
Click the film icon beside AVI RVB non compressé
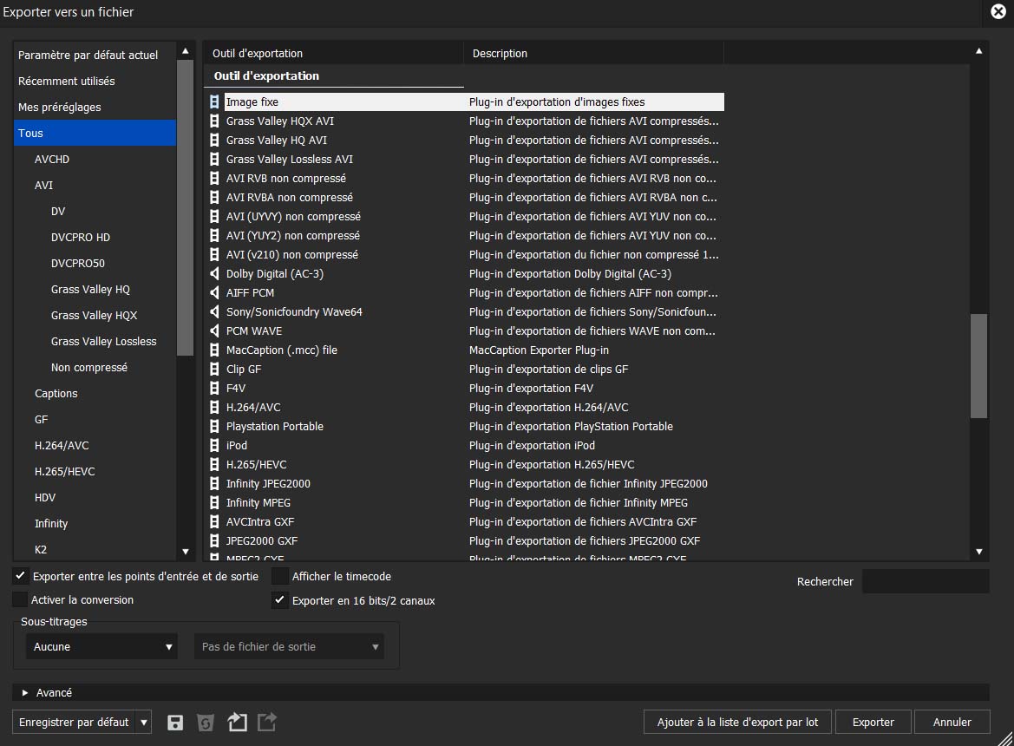(215, 178)
